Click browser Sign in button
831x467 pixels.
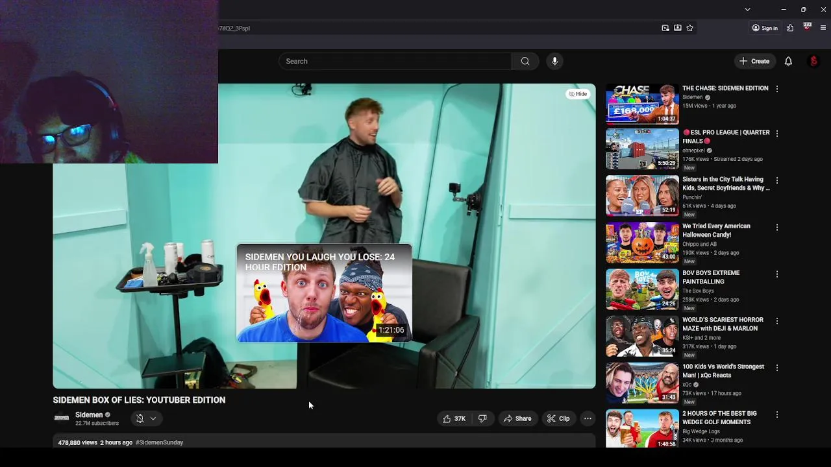click(x=765, y=28)
